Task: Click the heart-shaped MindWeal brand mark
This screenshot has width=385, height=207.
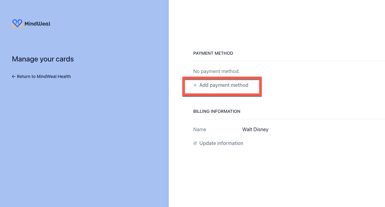Action: pos(17,23)
